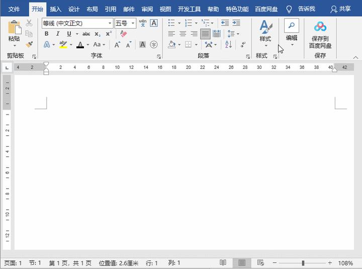362x269 pixels.
Task: Select Print Layout view in status bar
Action: [242, 262]
